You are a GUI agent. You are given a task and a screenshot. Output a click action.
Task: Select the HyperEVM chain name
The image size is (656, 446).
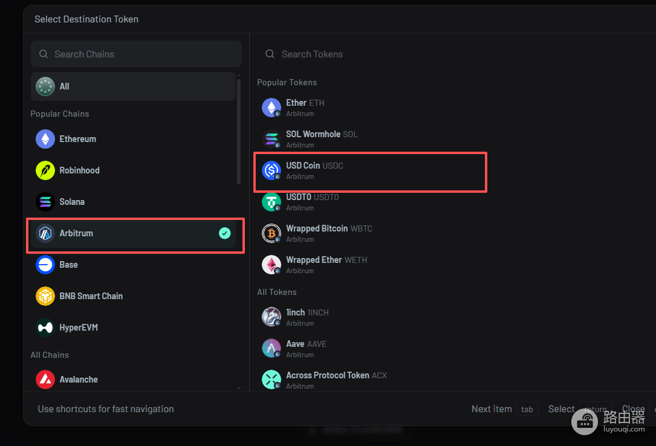tap(79, 328)
